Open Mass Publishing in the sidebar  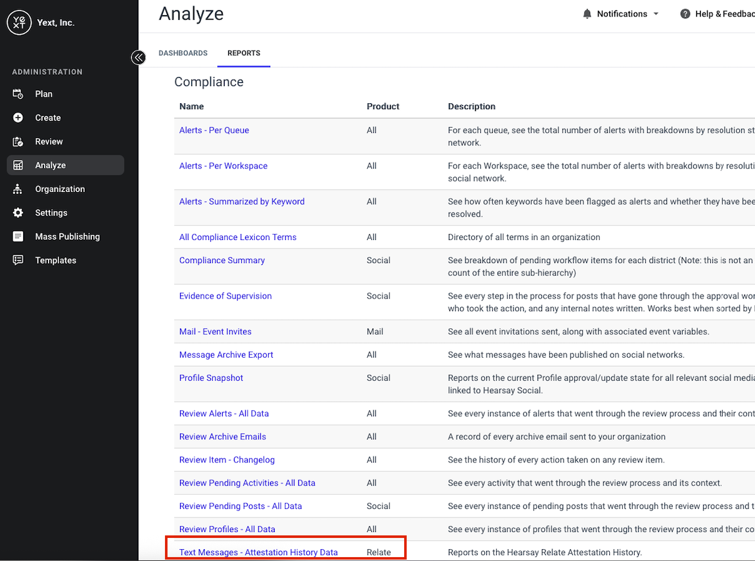point(66,236)
